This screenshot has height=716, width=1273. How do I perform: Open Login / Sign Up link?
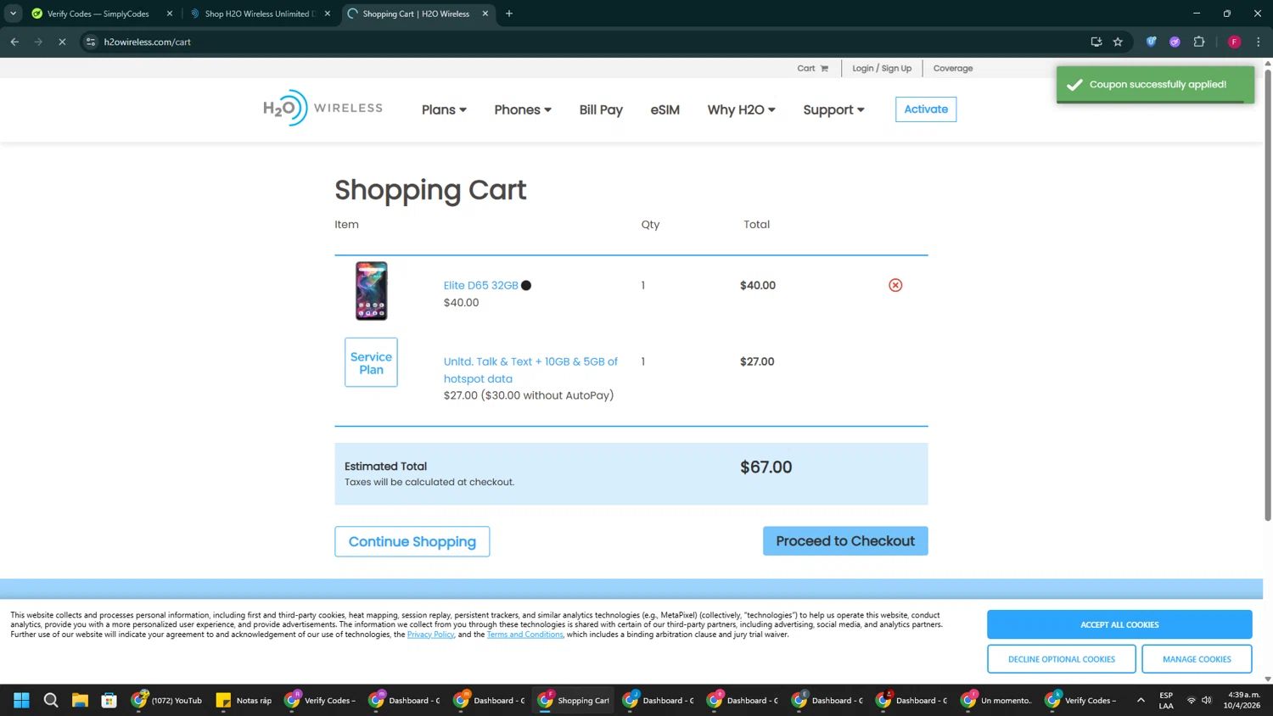[882, 69]
